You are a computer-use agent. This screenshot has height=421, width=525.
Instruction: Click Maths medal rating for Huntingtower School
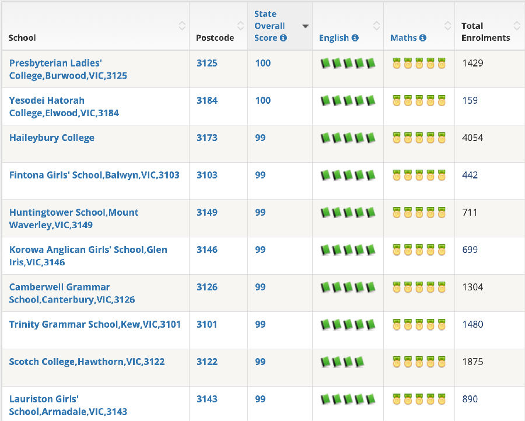click(x=419, y=212)
